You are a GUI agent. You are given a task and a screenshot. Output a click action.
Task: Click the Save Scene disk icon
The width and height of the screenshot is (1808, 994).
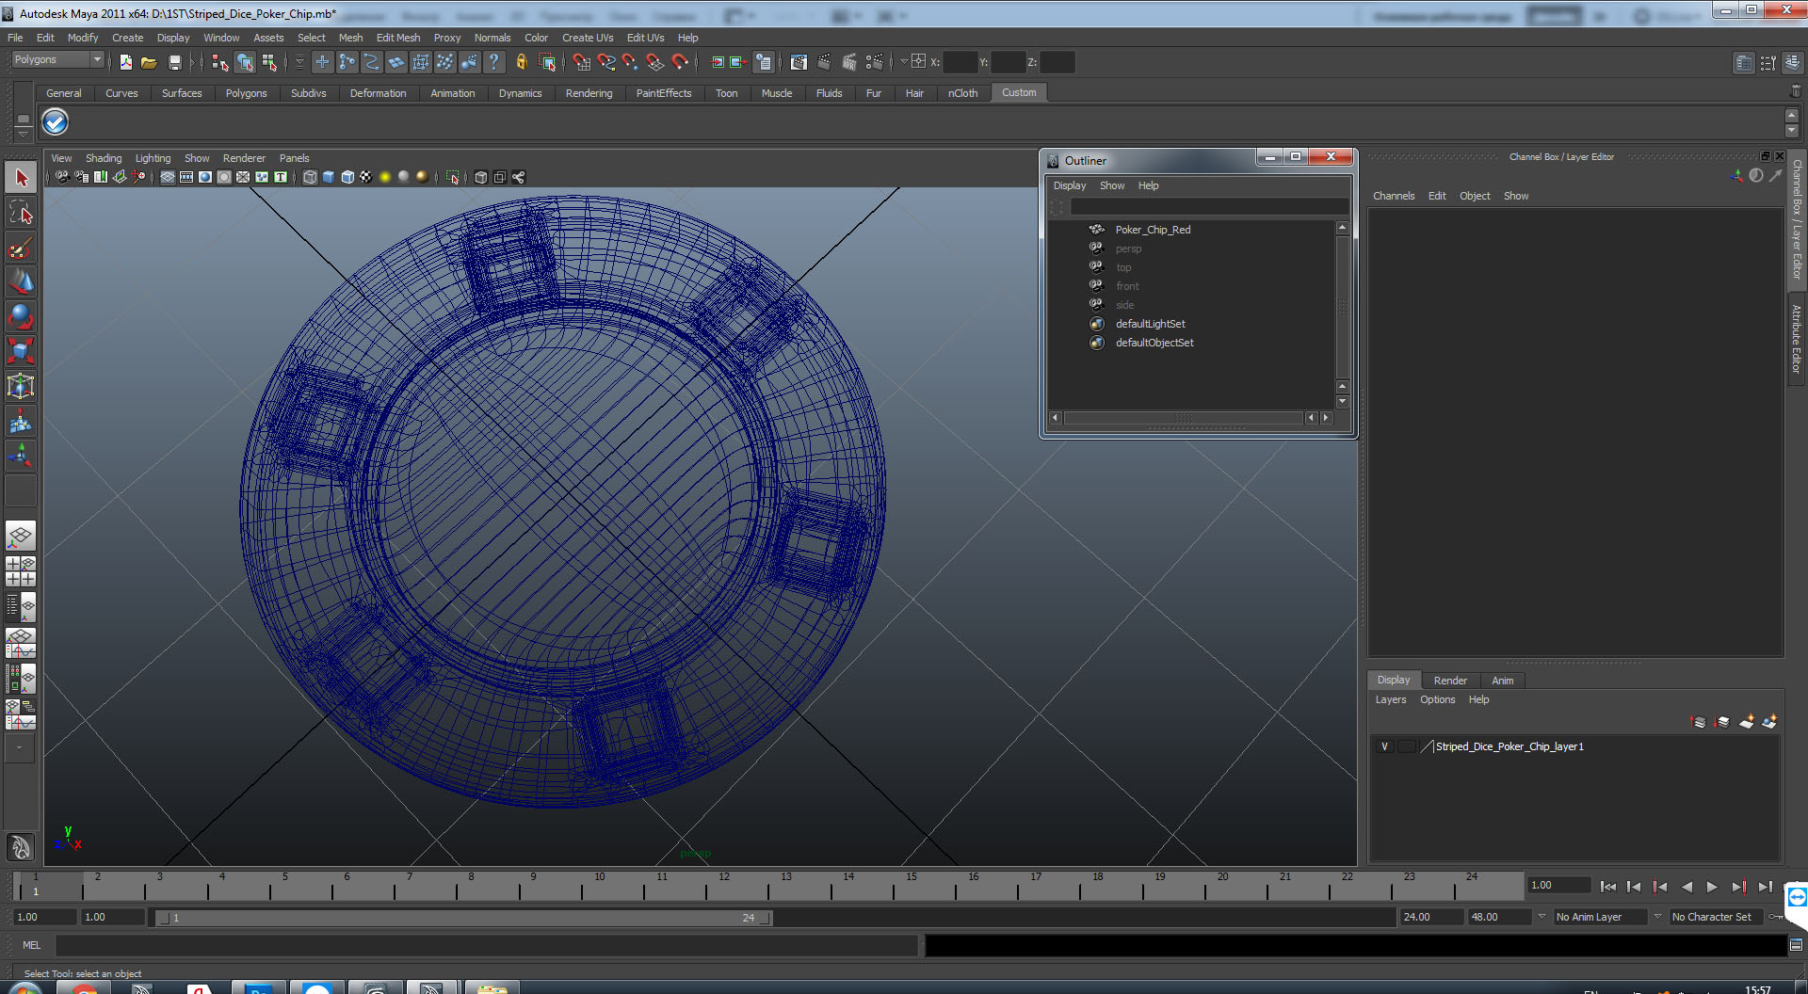click(x=174, y=62)
